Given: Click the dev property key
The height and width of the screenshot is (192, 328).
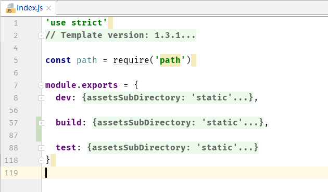Looking at the screenshot, I should tap(64, 98).
